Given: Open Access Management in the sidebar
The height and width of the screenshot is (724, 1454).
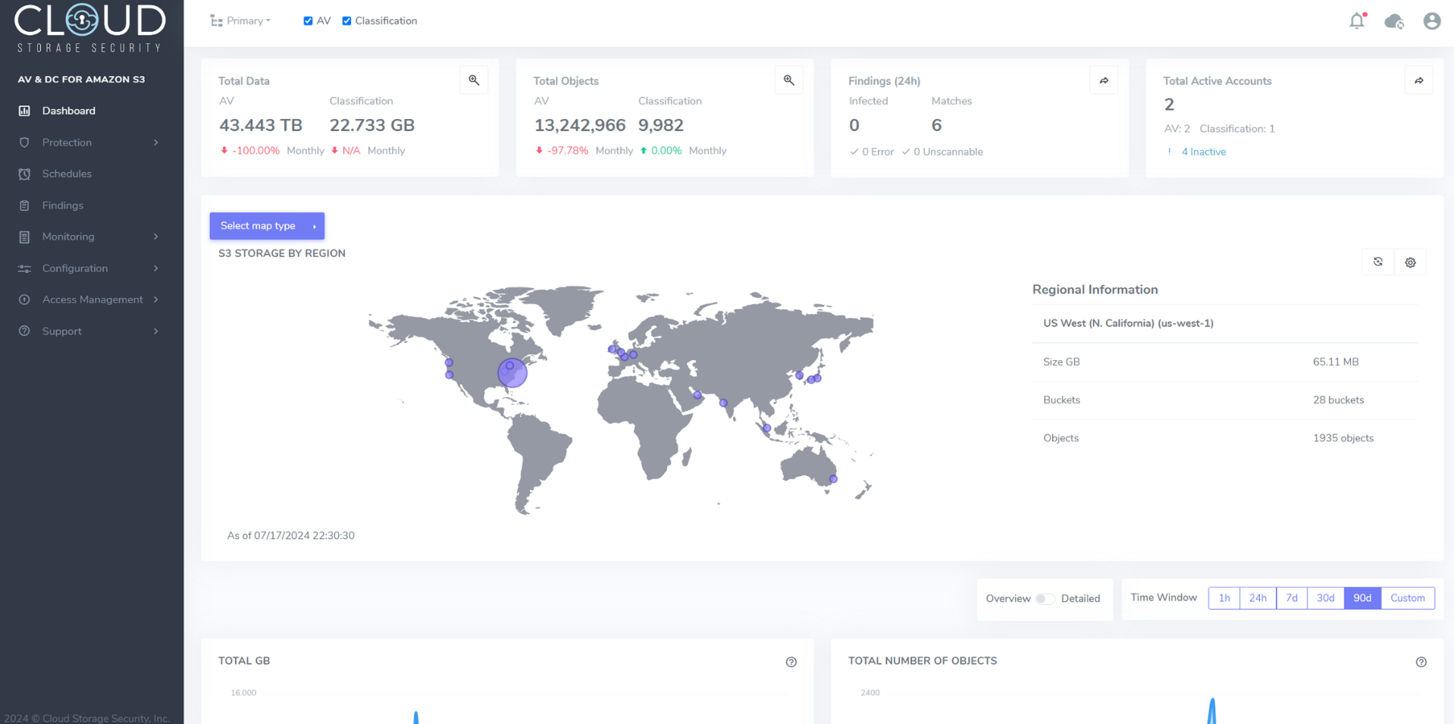Looking at the screenshot, I should pyautogui.click(x=92, y=299).
